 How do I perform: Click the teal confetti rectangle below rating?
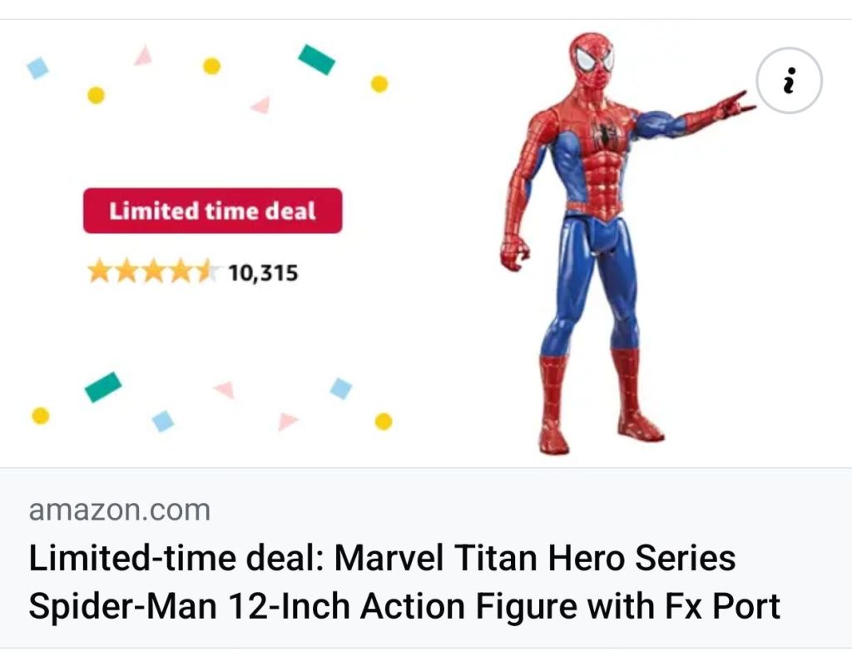103,387
